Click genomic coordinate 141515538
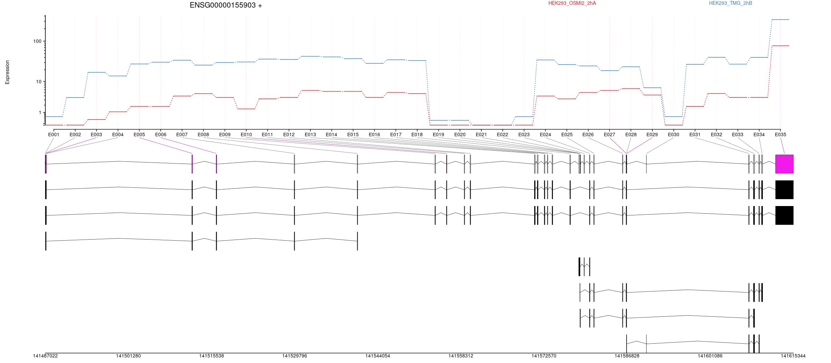Image resolution: width=831 pixels, height=363 pixels. (212, 356)
